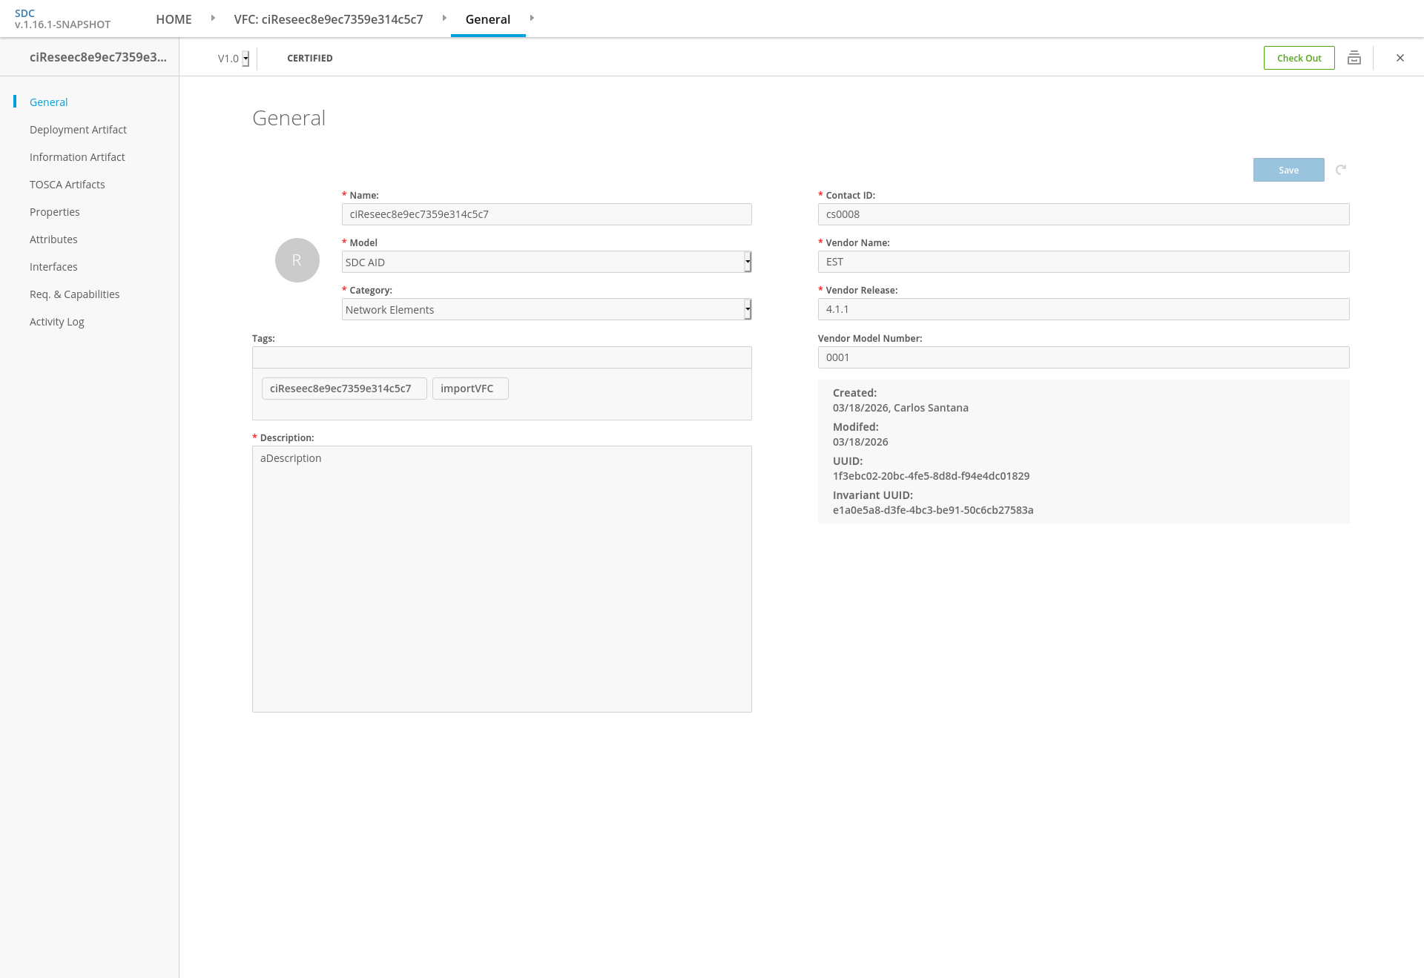
Task: Navigate to HOME in breadcrumb
Action: point(174,19)
